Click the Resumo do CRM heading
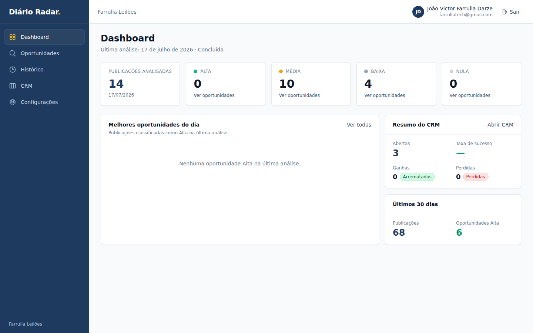The image size is (533, 333). 416,125
